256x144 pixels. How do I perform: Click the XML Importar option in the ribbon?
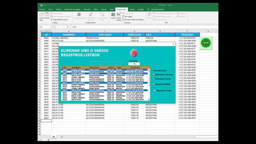tap(181, 13)
